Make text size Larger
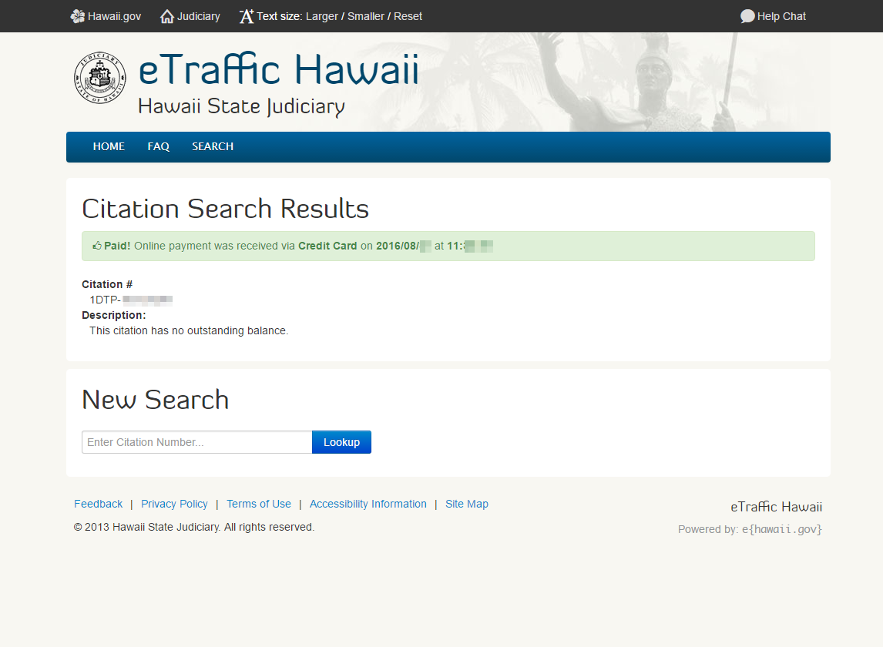Viewport: 883px width, 647px height. point(321,16)
